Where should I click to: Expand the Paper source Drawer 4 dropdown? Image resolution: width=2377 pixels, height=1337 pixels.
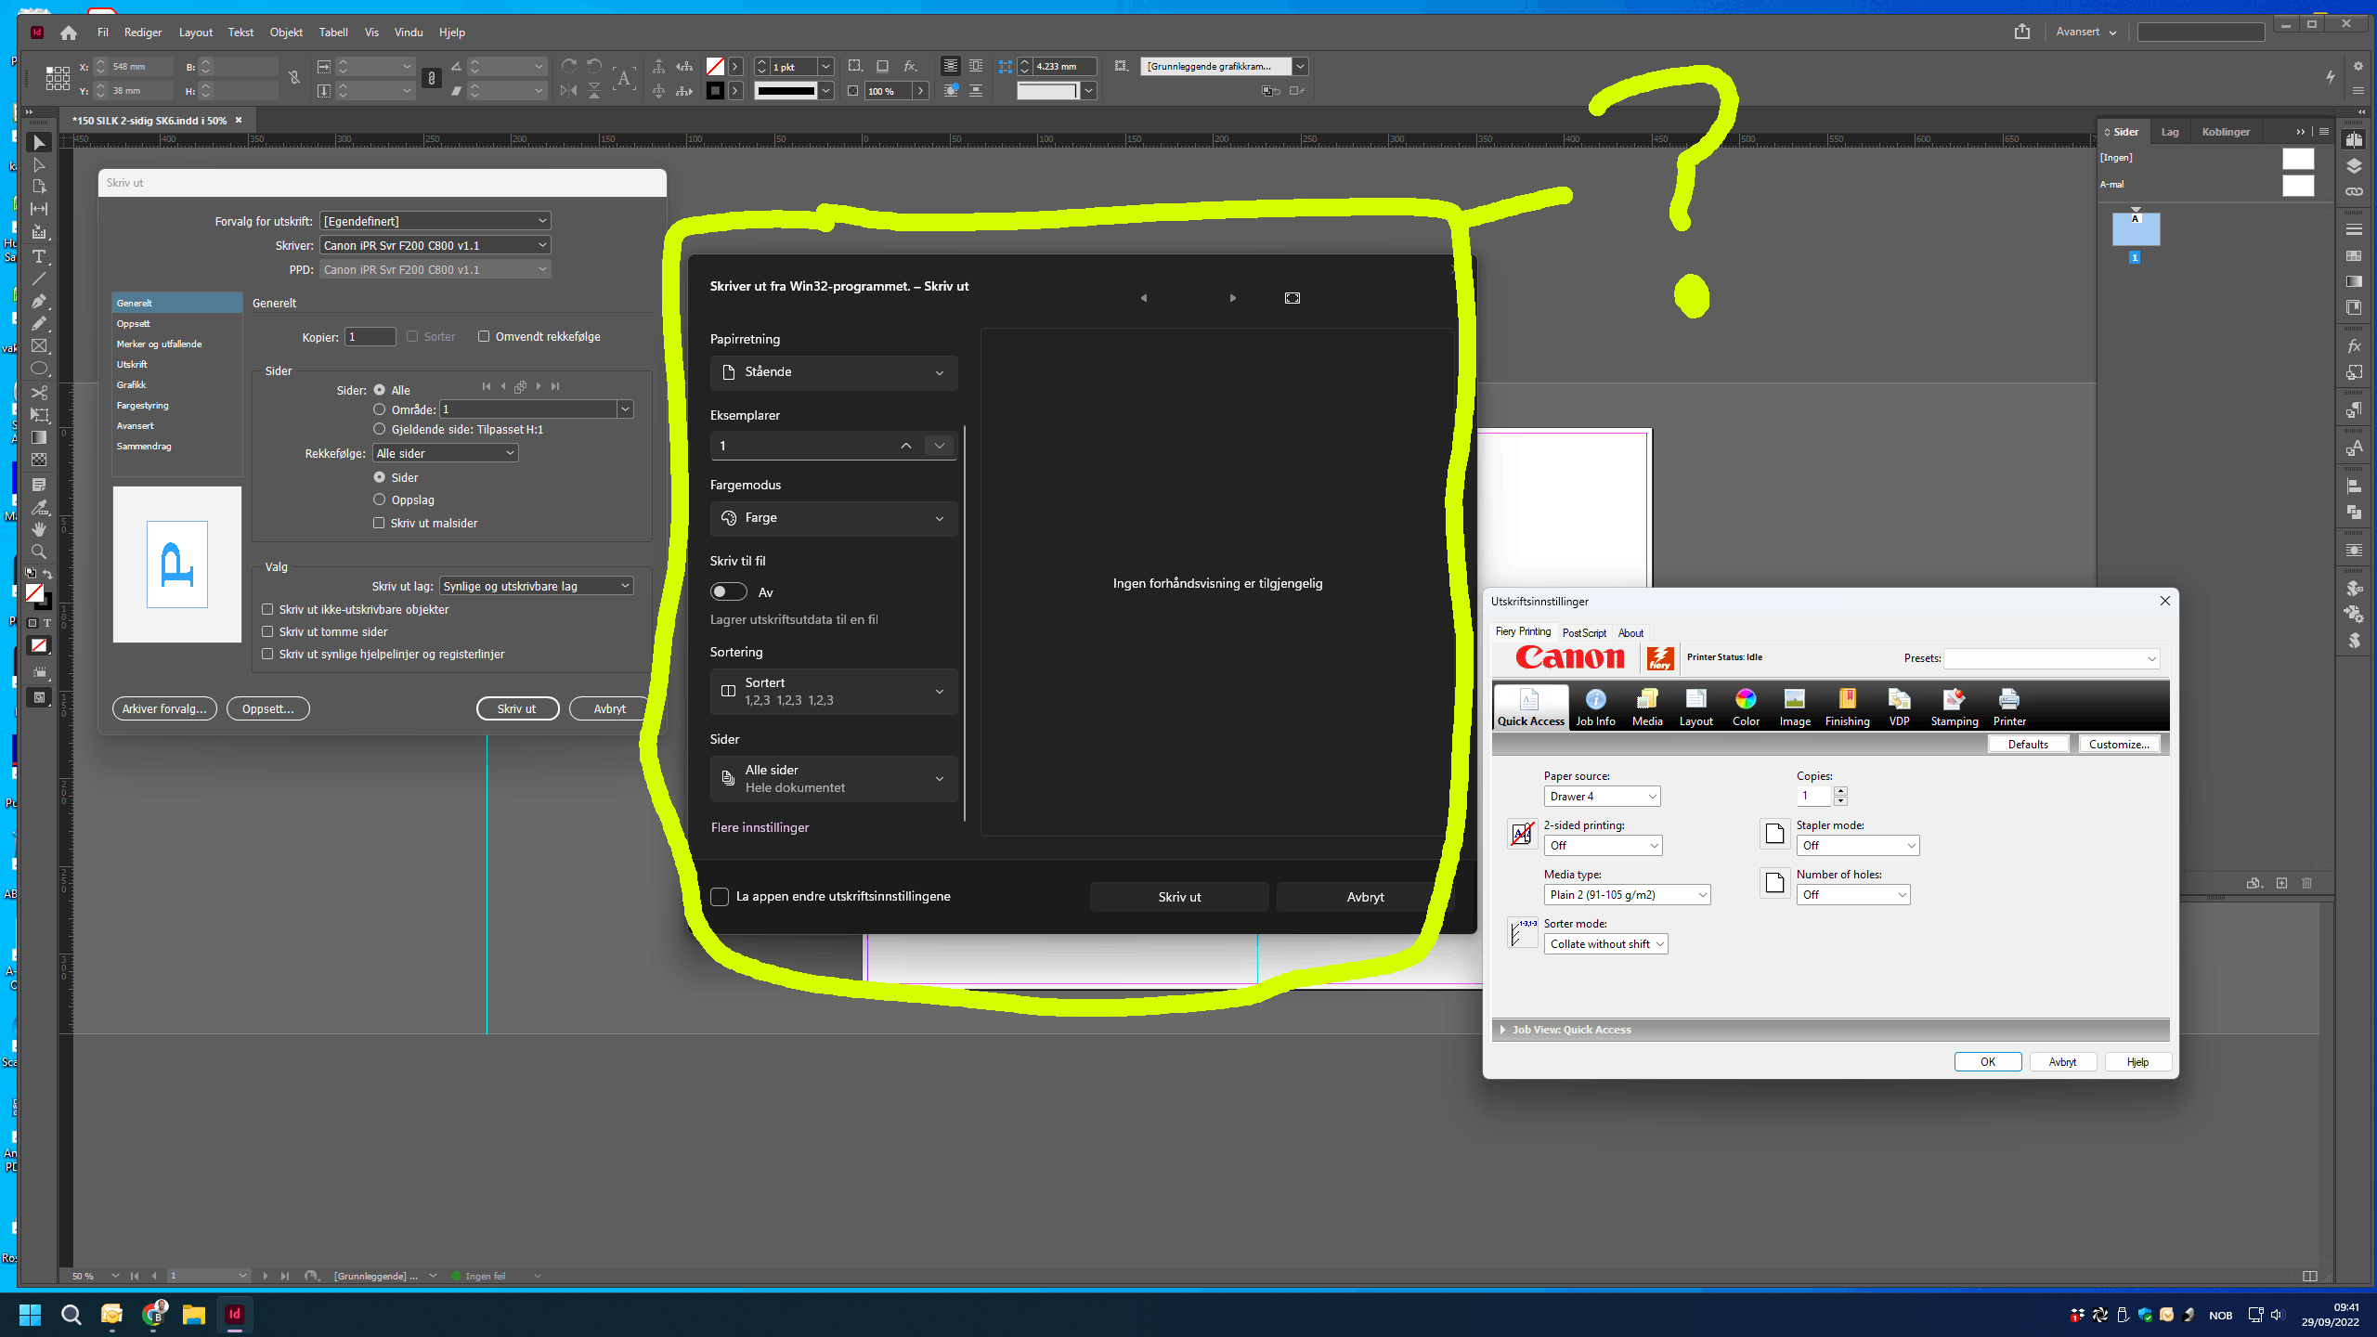1603,797
